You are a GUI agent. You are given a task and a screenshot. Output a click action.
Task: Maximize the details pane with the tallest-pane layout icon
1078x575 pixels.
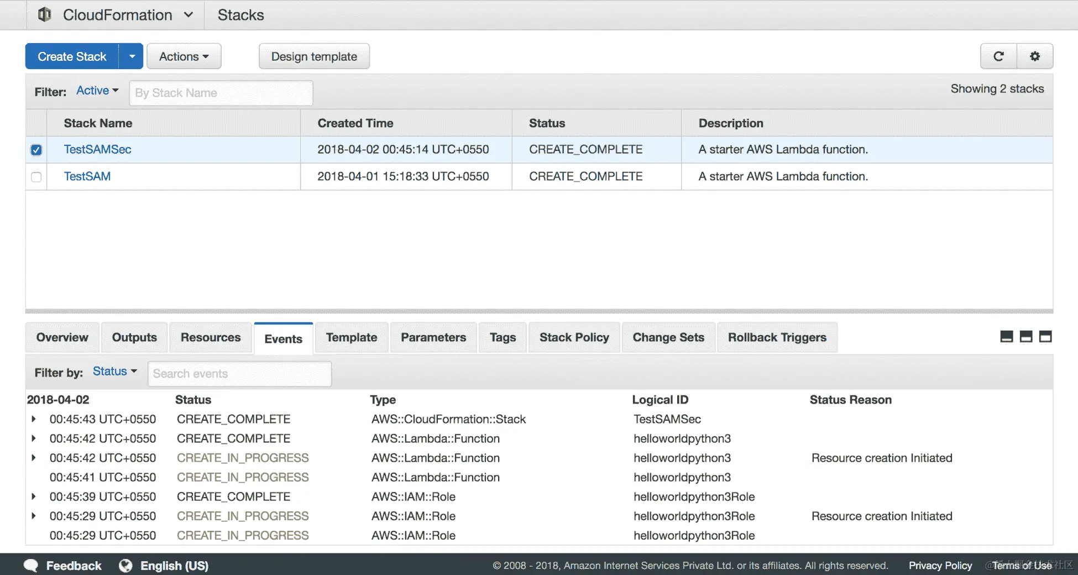[x=1045, y=337]
